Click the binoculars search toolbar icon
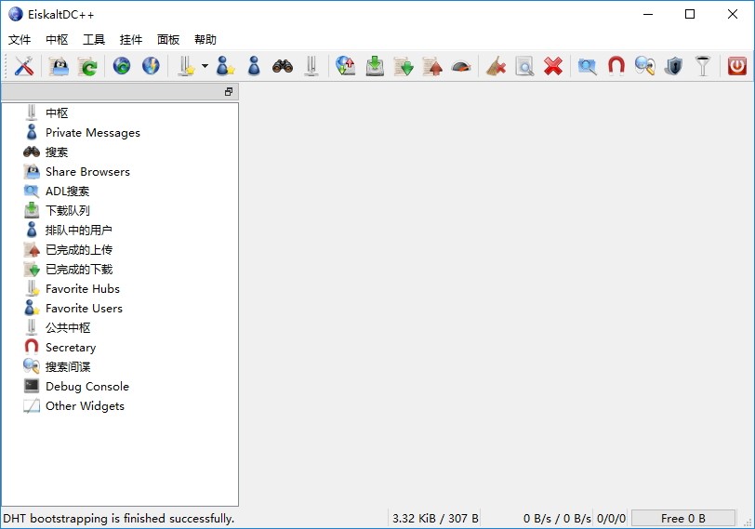The width and height of the screenshot is (755, 529). (283, 66)
